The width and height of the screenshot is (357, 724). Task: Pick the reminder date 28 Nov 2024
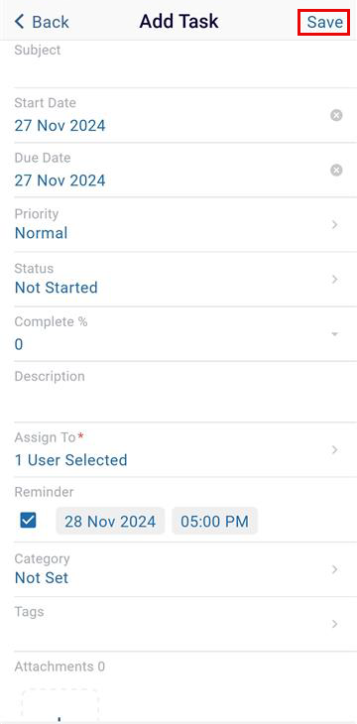click(x=110, y=522)
